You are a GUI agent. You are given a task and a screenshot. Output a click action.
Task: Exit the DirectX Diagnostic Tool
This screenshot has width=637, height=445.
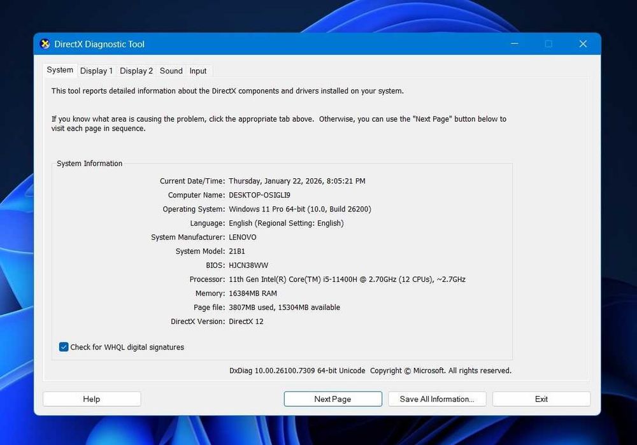coord(541,399)
